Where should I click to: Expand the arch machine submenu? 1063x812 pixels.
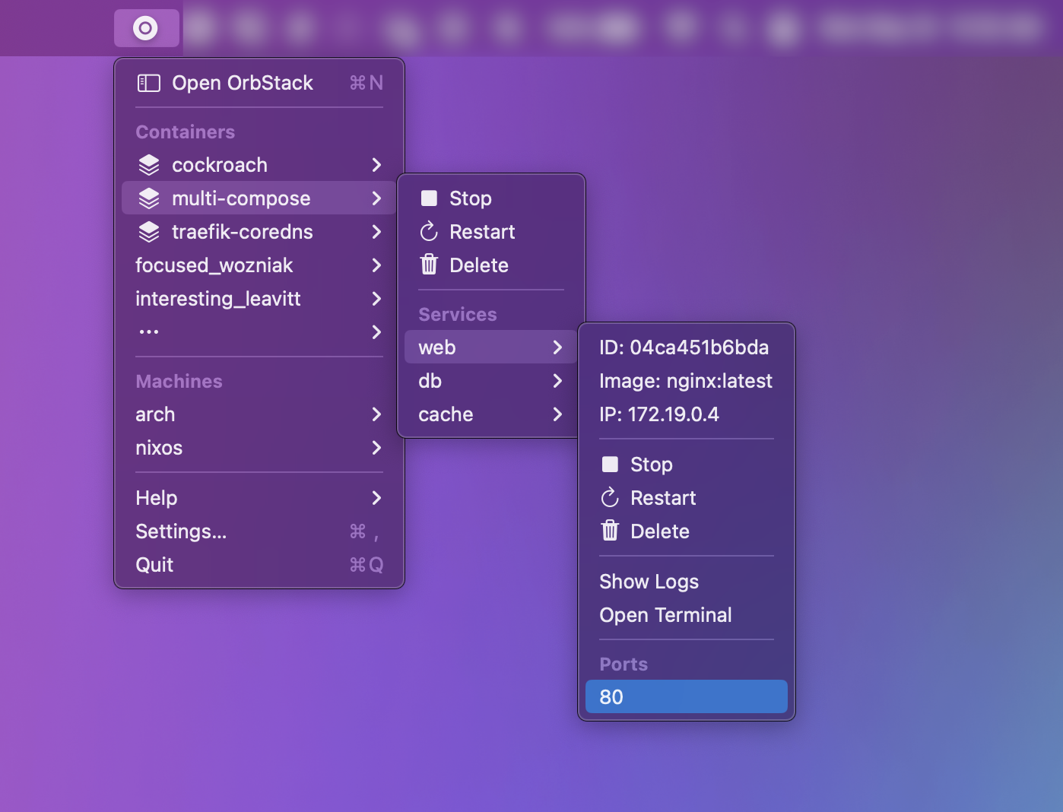pos(259,414)
